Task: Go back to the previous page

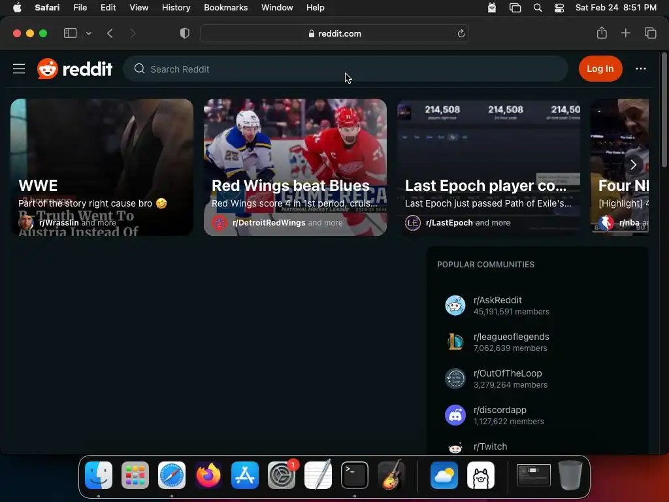Action: [110, 33]
